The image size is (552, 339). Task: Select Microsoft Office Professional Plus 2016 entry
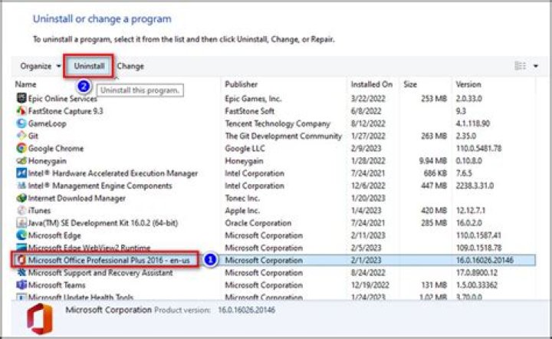pos(109,261)
